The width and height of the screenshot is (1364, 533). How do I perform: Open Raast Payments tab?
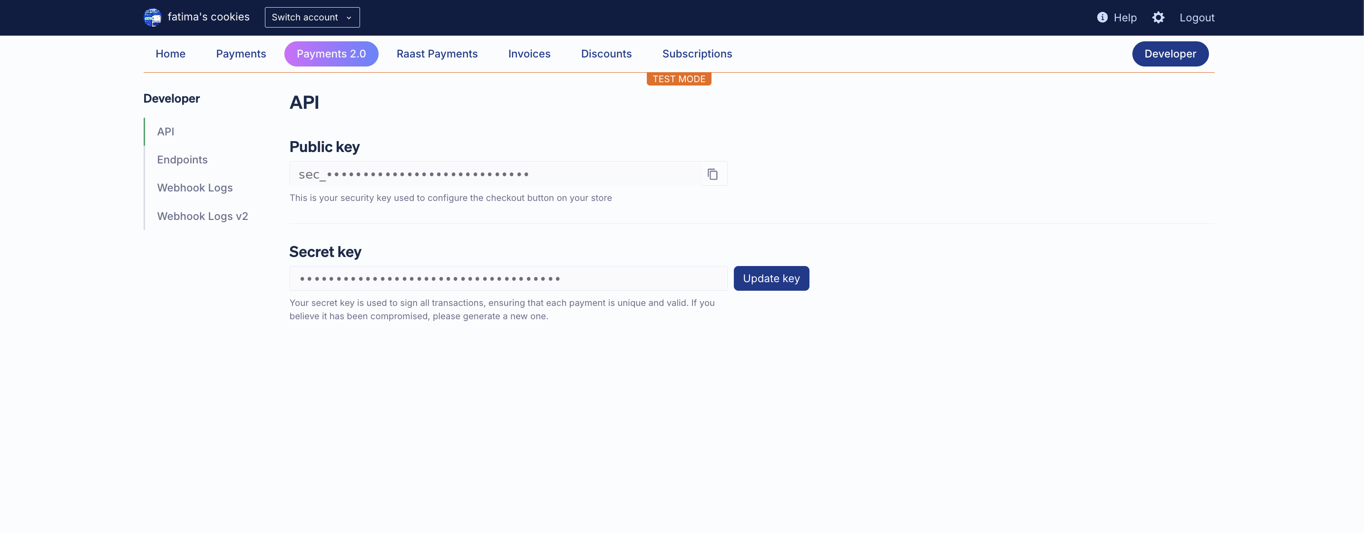[437, 54]
